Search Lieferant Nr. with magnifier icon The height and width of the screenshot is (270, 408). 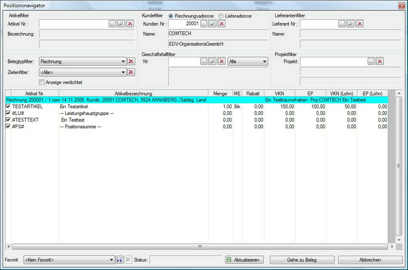(351, 24)
